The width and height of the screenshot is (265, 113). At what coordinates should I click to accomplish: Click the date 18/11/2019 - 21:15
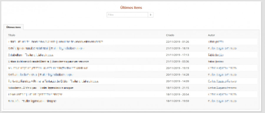click(x=178, y=88)
